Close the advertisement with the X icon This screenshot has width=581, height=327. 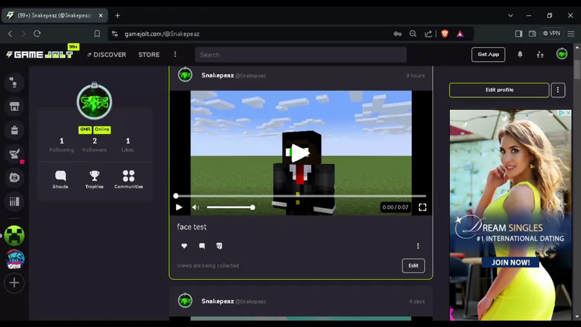(568, 112)
